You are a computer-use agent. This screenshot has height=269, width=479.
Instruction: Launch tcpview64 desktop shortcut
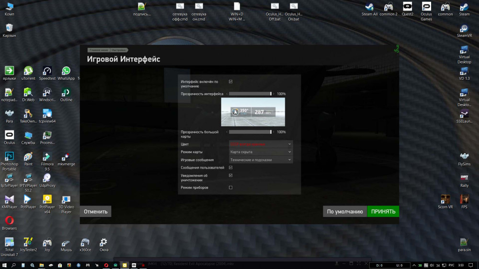tap(47, 116)
